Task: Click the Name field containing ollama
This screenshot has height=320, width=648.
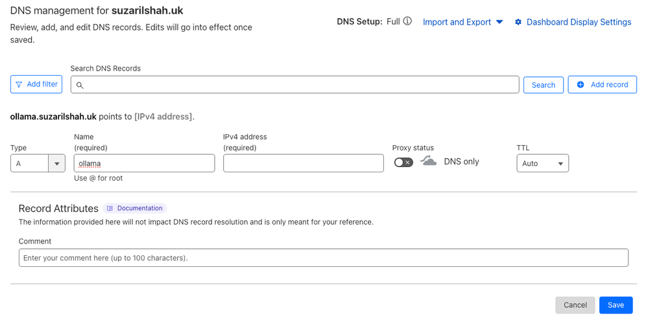Action: (144, 163)
